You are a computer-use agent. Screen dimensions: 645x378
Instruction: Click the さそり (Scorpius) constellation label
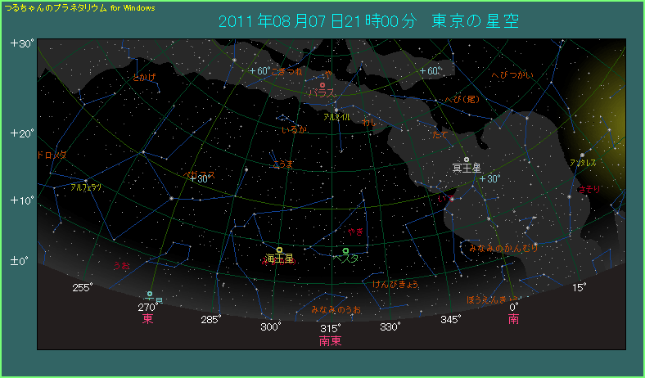[588, 189]
